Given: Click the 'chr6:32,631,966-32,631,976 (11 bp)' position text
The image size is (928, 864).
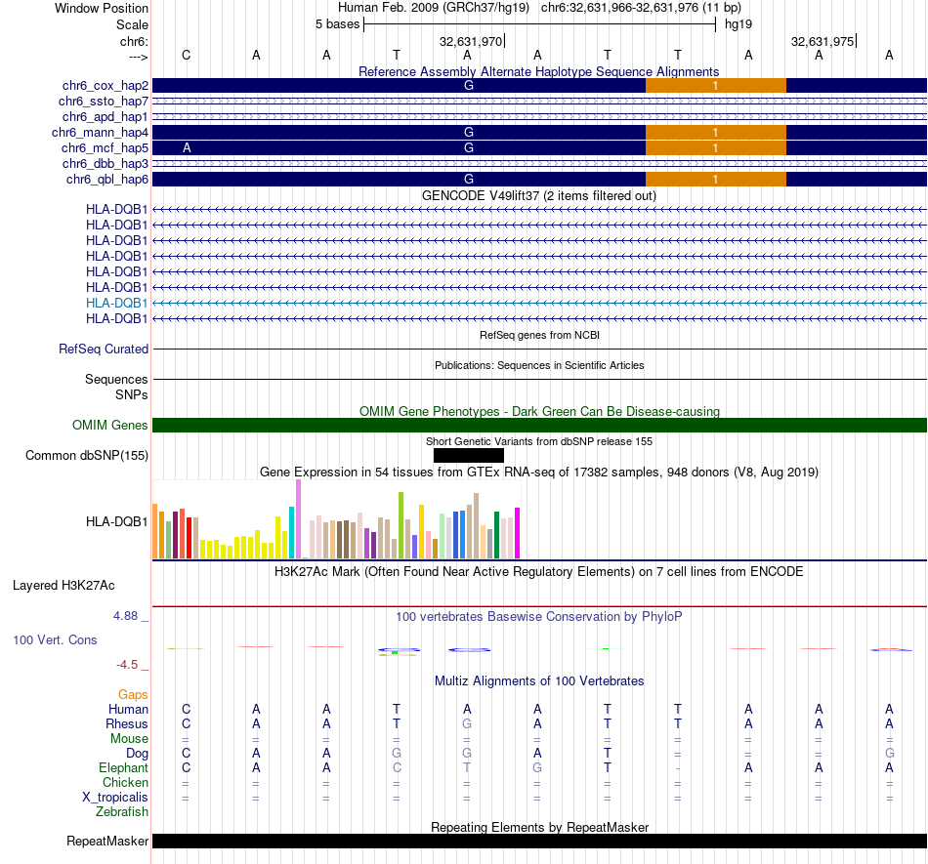Looking at the screenshot, I should click(x=641, y=8).
